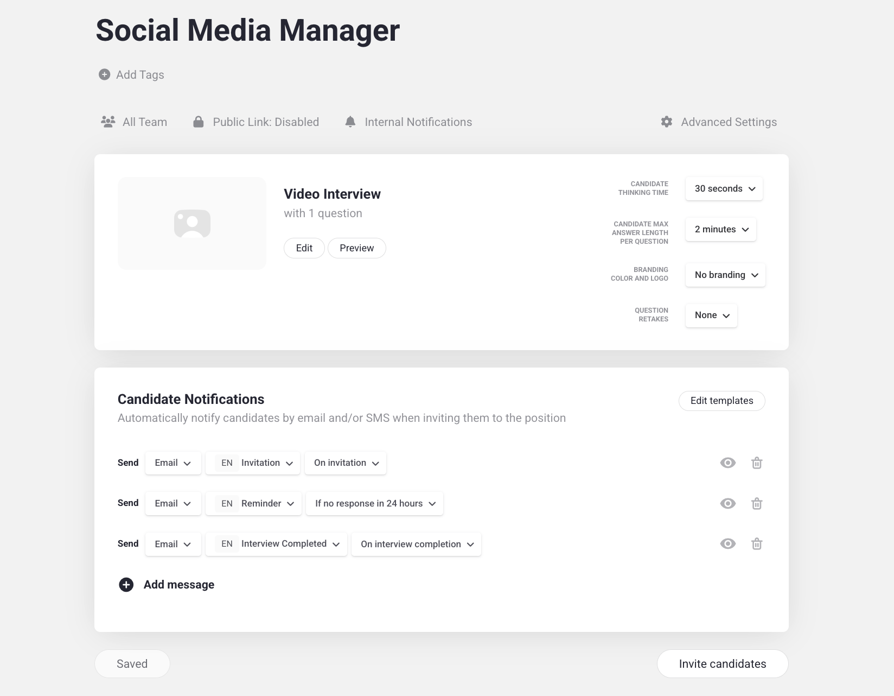
Task: Open the EN Invitation template dropdown
Action: (x=253, y=463)
